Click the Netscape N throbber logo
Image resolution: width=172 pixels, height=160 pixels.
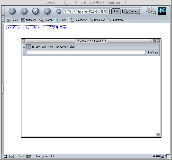click(162, 11)
